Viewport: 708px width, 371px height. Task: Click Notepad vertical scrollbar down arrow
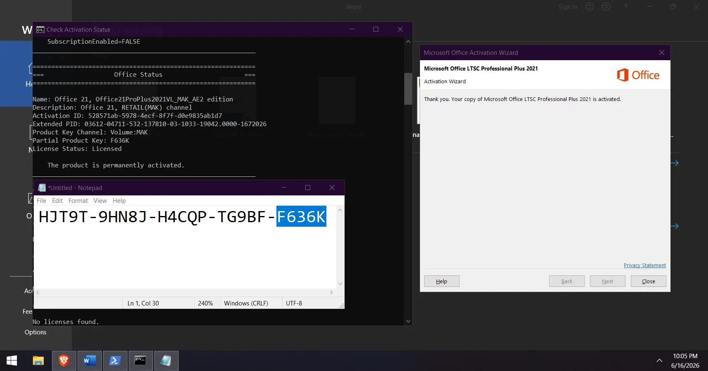340,284
